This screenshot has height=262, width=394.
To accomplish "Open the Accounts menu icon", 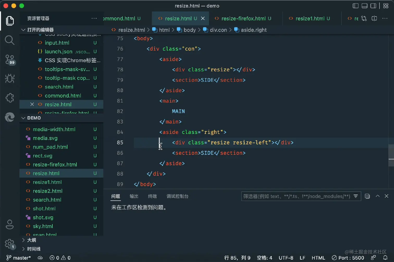I will (x=10, y=224).
